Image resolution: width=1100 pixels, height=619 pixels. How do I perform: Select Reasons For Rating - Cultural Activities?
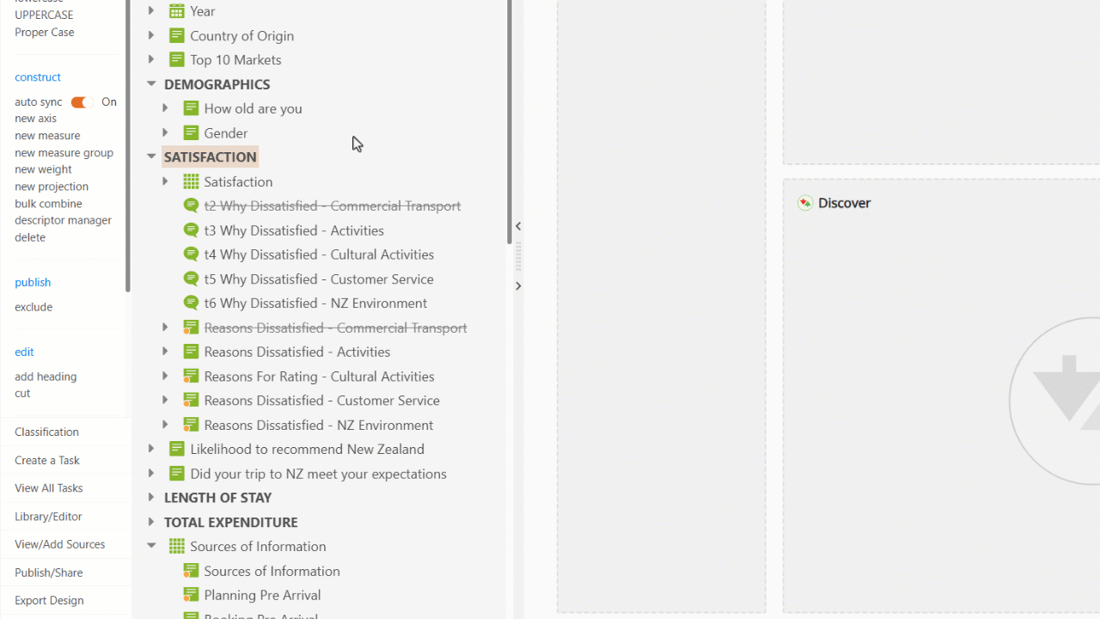[319, 377]
